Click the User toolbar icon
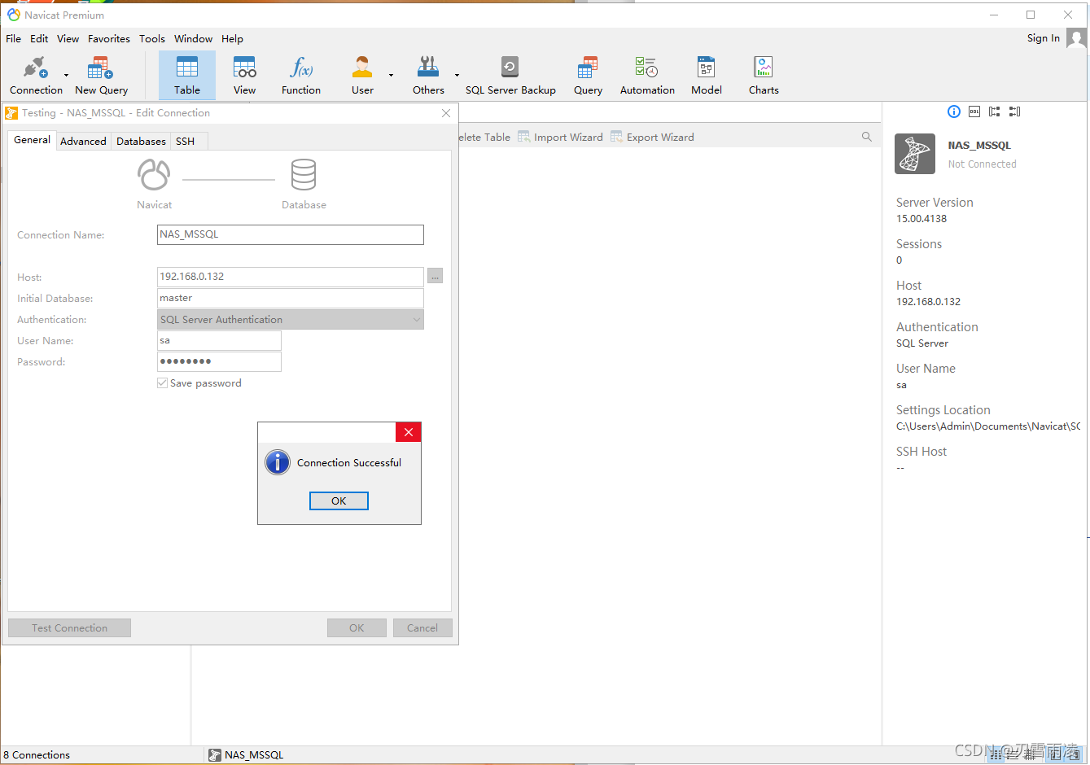Image resolution: width=1090 pixels, height=765 pixels. tap(362, 76)
